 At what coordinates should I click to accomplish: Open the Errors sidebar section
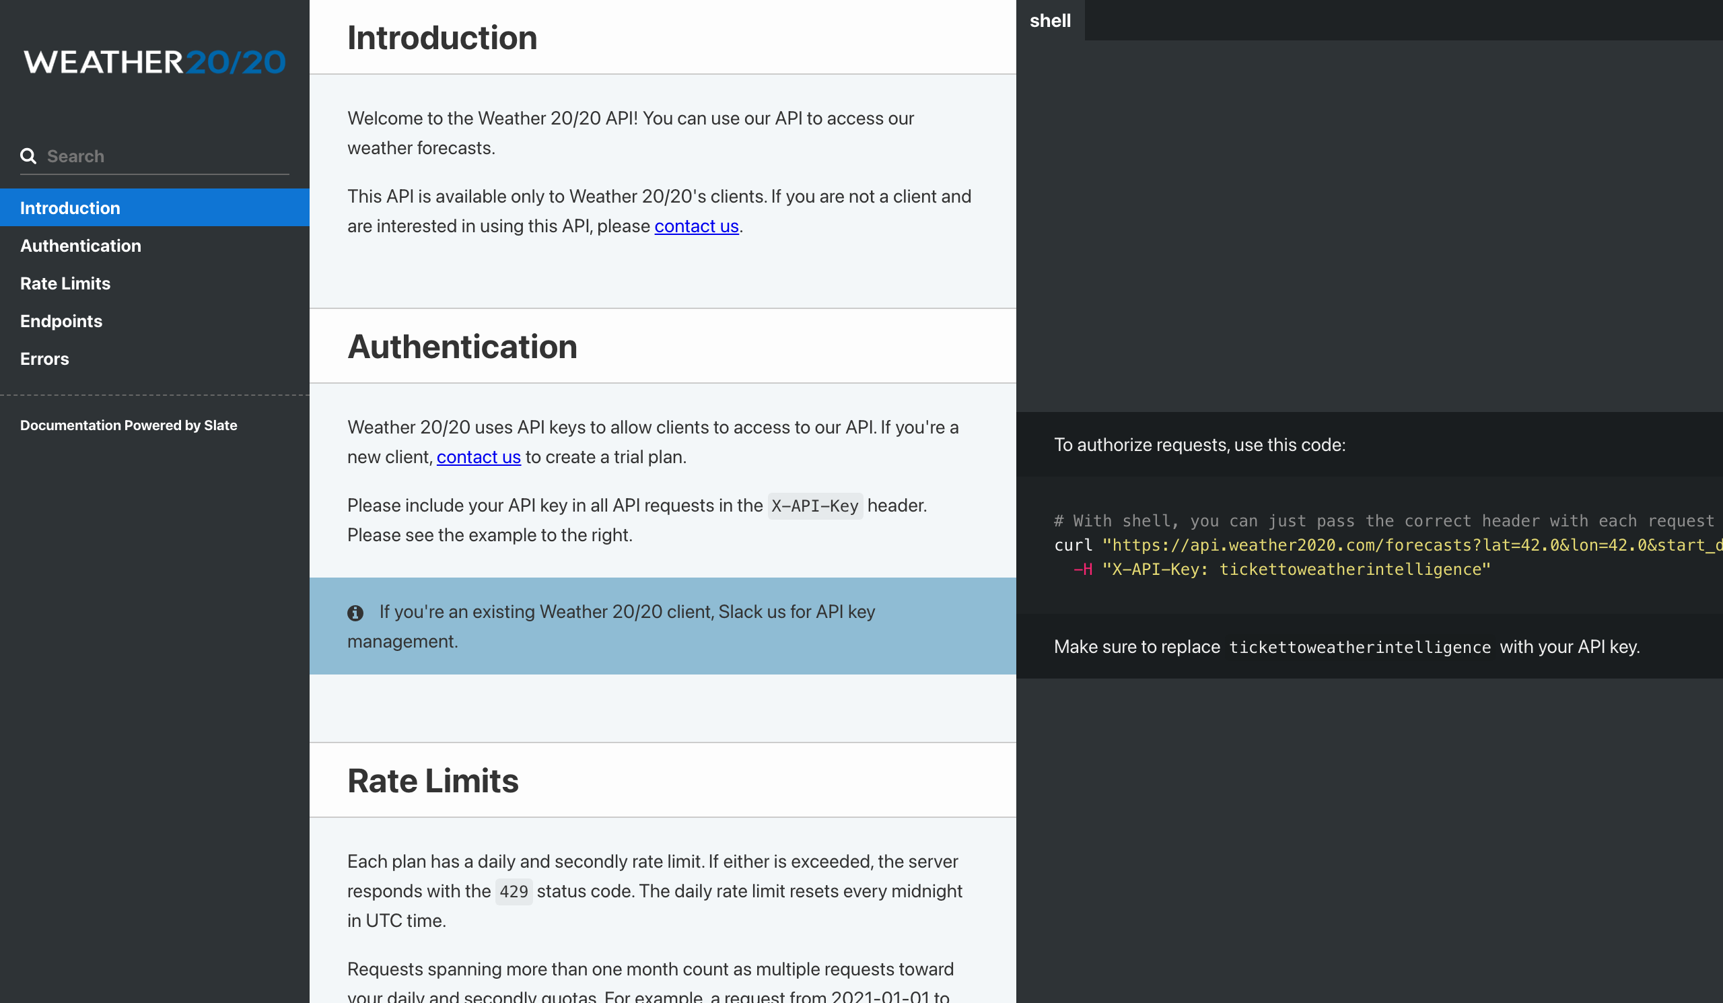pyautogui.click(x=155, y=358)
